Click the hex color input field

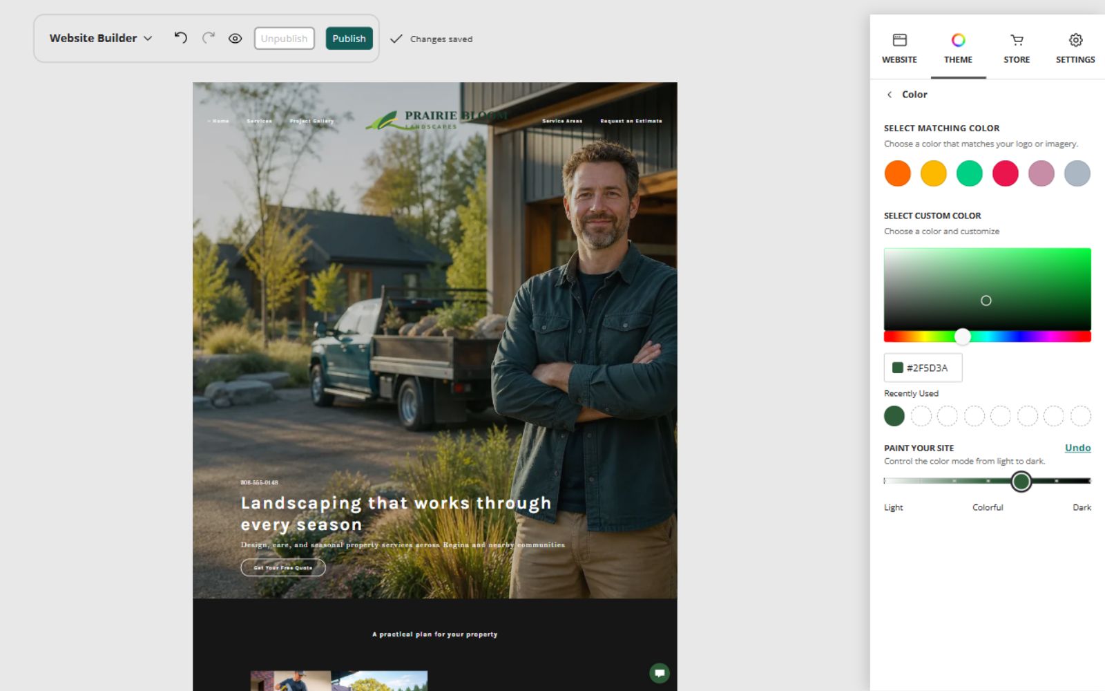[x=923, y=368]
